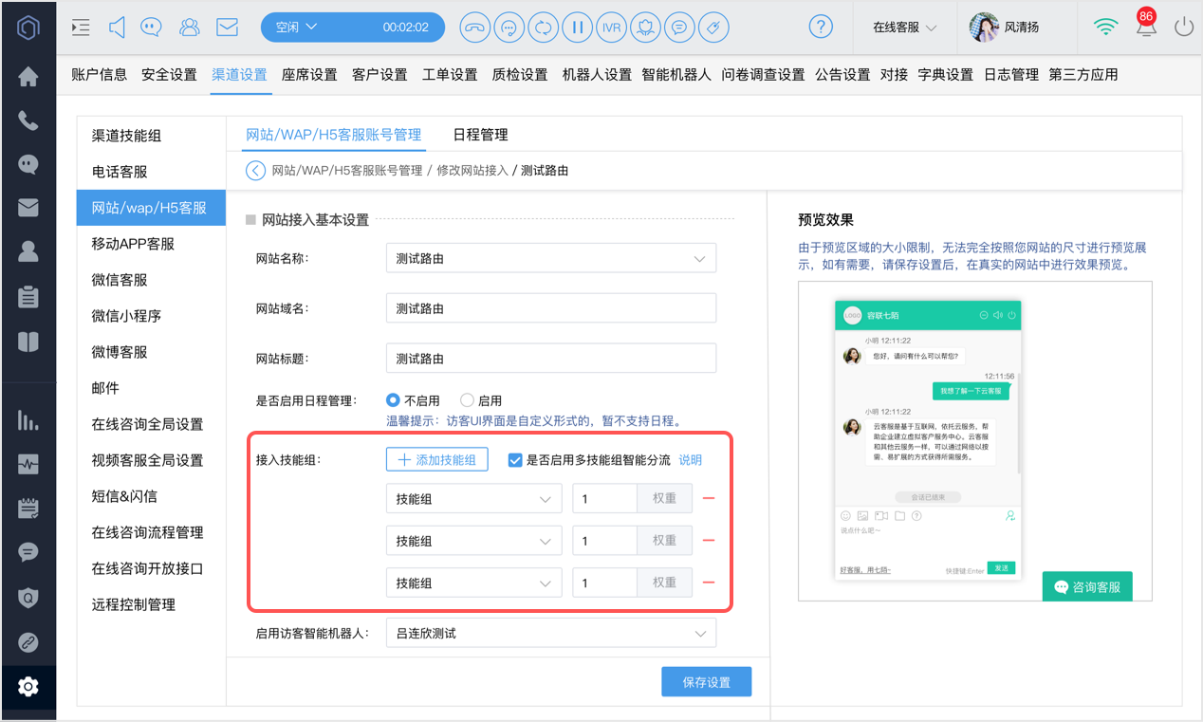The height and width of the screenshot is (722, 1203).
Task: Click the pause call icon
Action: click(577, 28)
